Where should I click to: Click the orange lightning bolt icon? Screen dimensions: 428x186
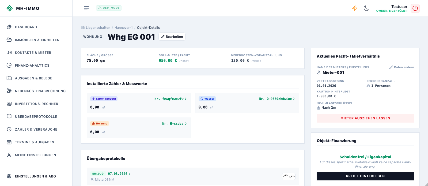pyautogui.click(x=355, y=8)
